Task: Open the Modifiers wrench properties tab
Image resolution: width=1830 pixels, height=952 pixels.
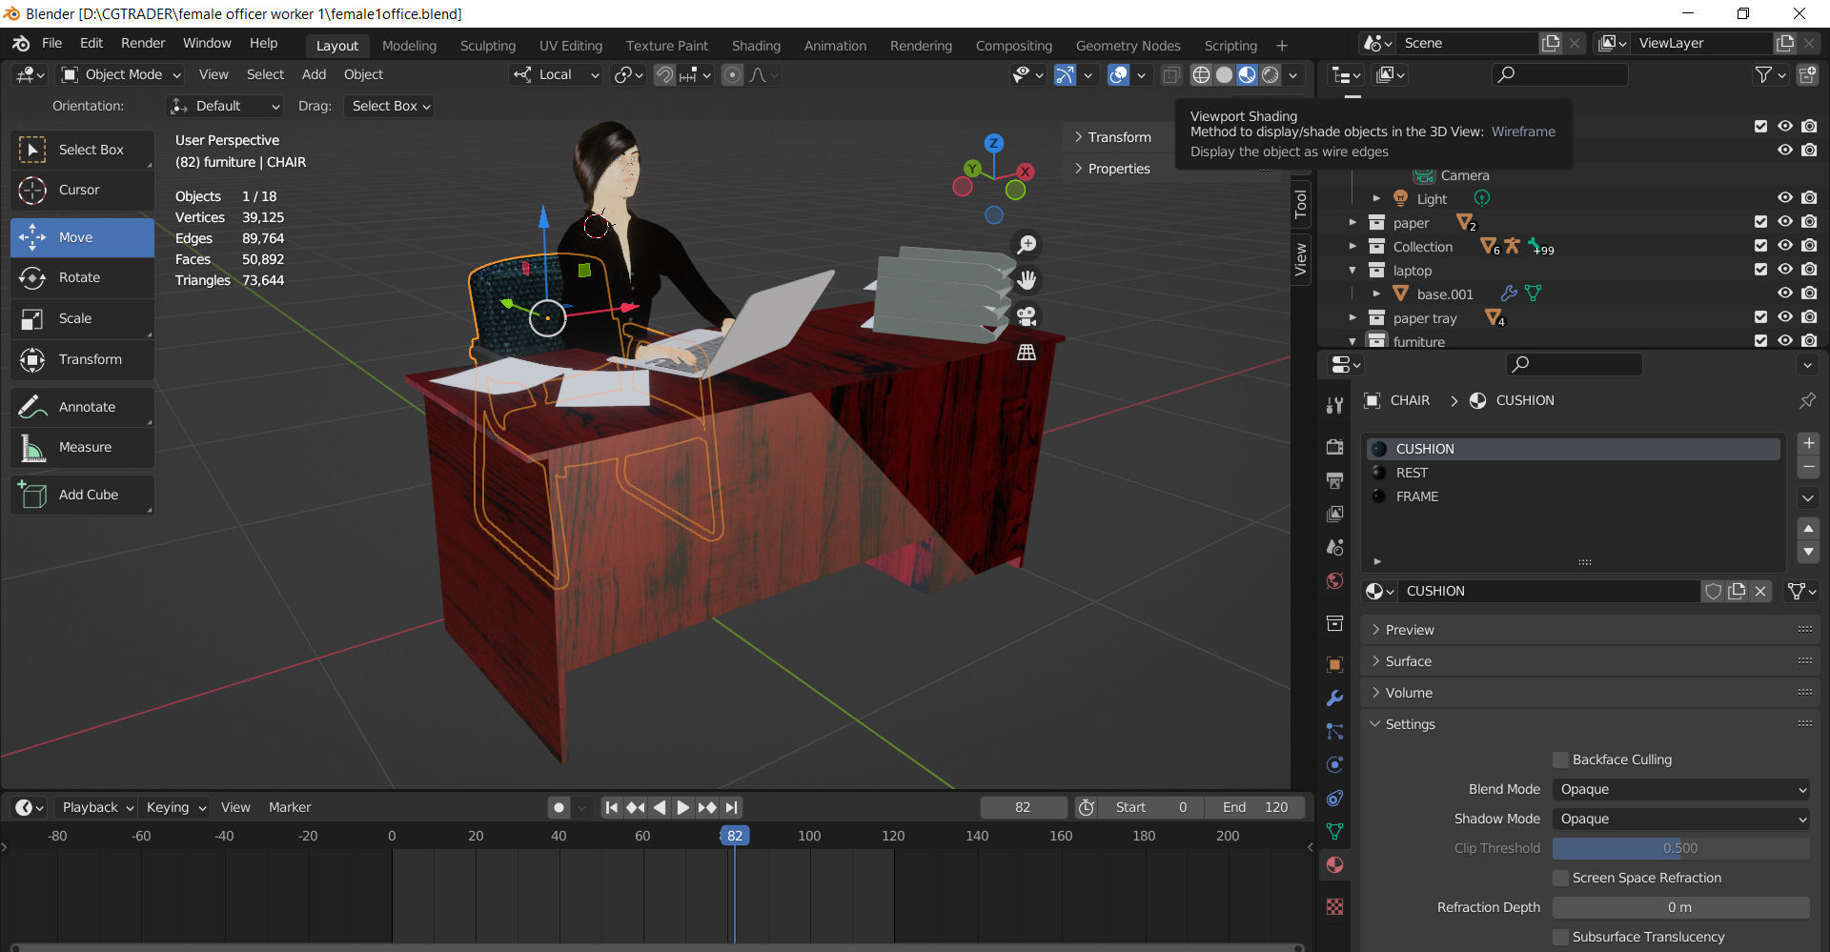Action: (x=1334, y=698)
